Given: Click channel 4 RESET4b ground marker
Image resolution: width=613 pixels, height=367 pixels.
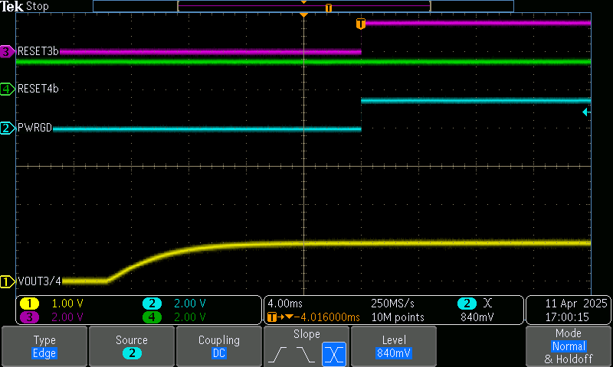Looking at the screenshot, I should tap(7, 89).
